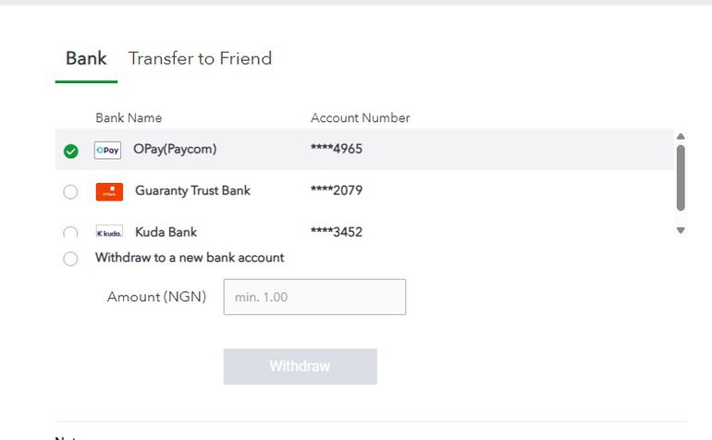This screenshot has height=440, width=712.
Task: Click the OPay bank logo icon
Action: tap(108, 150)
